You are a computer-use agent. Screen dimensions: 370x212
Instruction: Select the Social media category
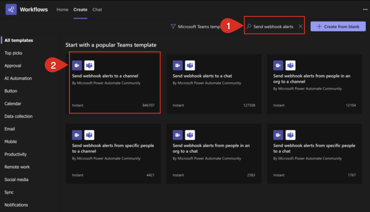pyautogui.click(x=16, y=180)
